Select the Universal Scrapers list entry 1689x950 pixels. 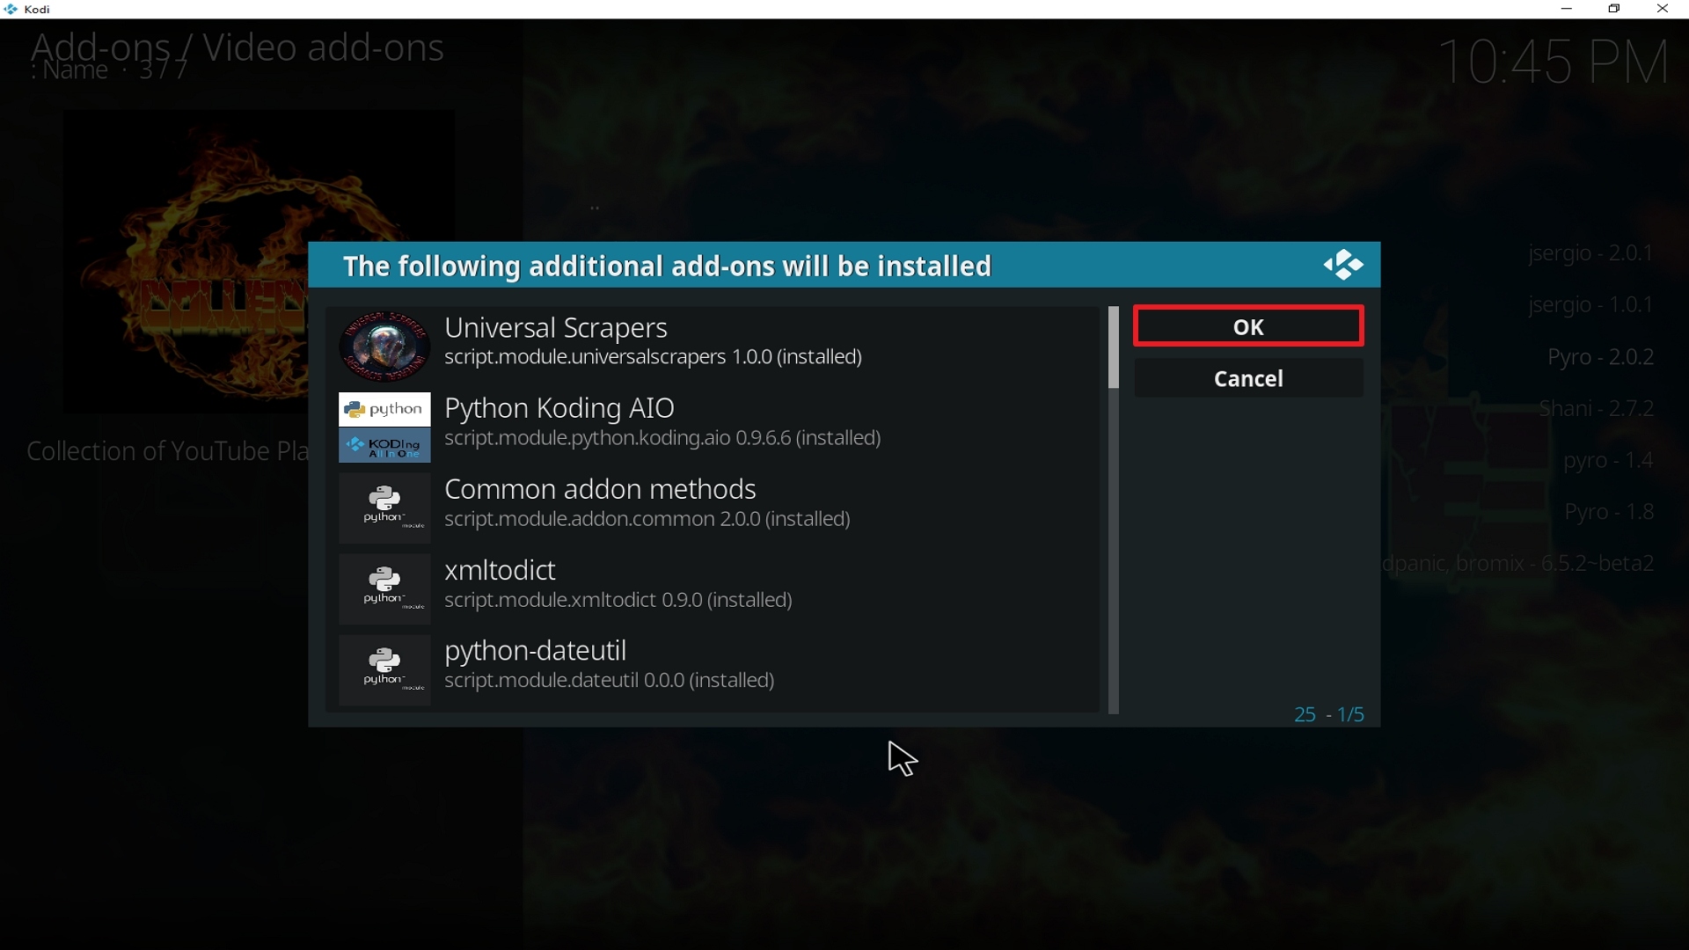[714, 347]
